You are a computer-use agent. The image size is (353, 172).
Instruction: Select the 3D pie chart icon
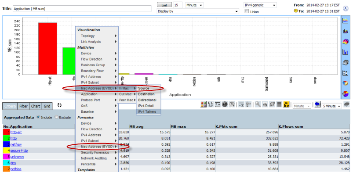(345, 83)
